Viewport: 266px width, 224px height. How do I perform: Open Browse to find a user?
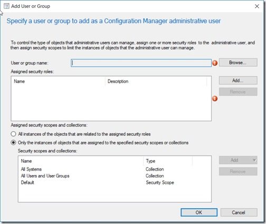[238, 63]
